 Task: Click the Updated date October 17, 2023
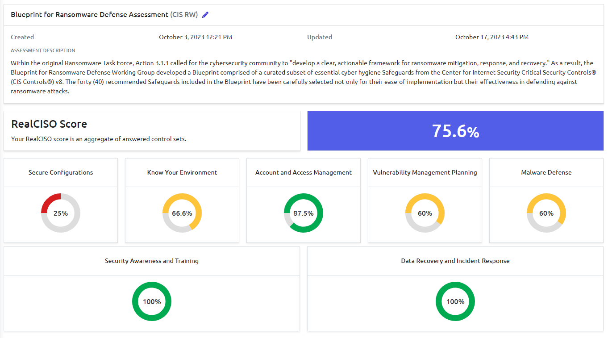[492, 38]
